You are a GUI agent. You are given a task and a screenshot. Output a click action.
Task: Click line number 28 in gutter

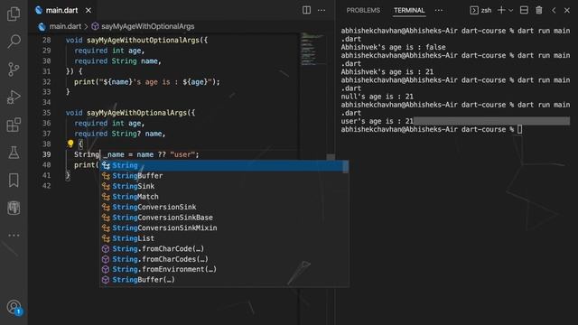(46, 40)
